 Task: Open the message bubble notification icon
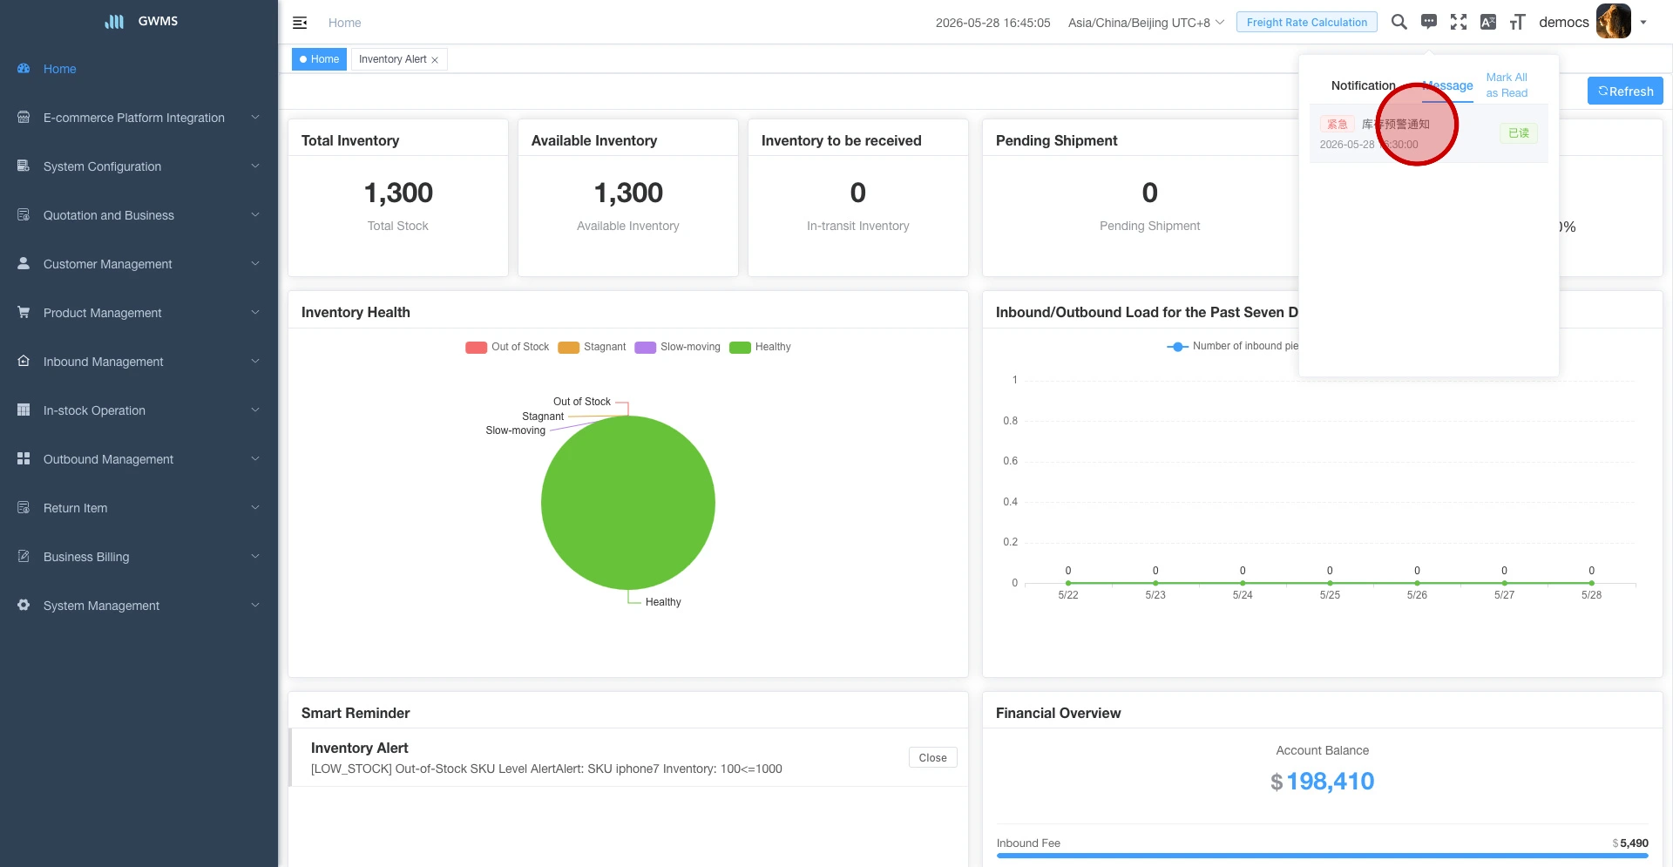coord(1429,22)
